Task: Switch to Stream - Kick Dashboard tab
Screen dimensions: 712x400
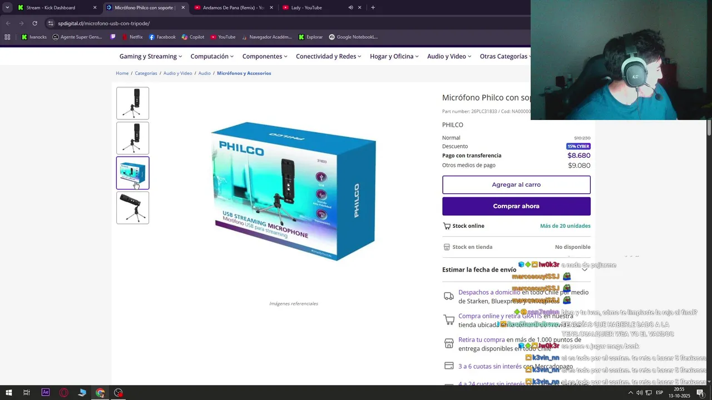Action: (57, 8)
